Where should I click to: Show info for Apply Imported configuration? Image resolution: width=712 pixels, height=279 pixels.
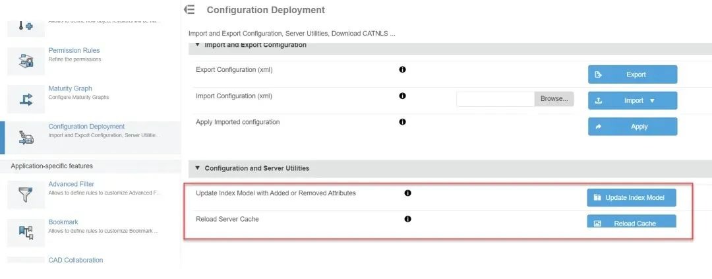(x=402, y=122)
